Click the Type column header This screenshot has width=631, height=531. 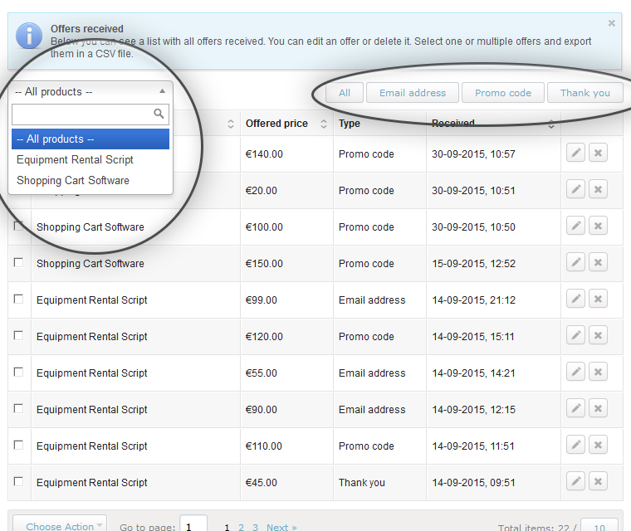click(x=350, y=124)
